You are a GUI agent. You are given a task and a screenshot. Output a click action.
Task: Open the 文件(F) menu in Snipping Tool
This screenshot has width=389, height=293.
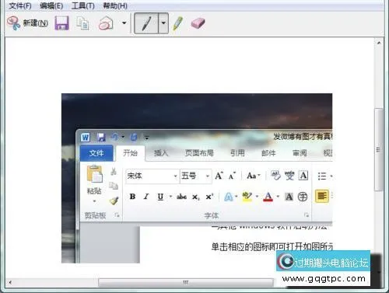point(20,5)
